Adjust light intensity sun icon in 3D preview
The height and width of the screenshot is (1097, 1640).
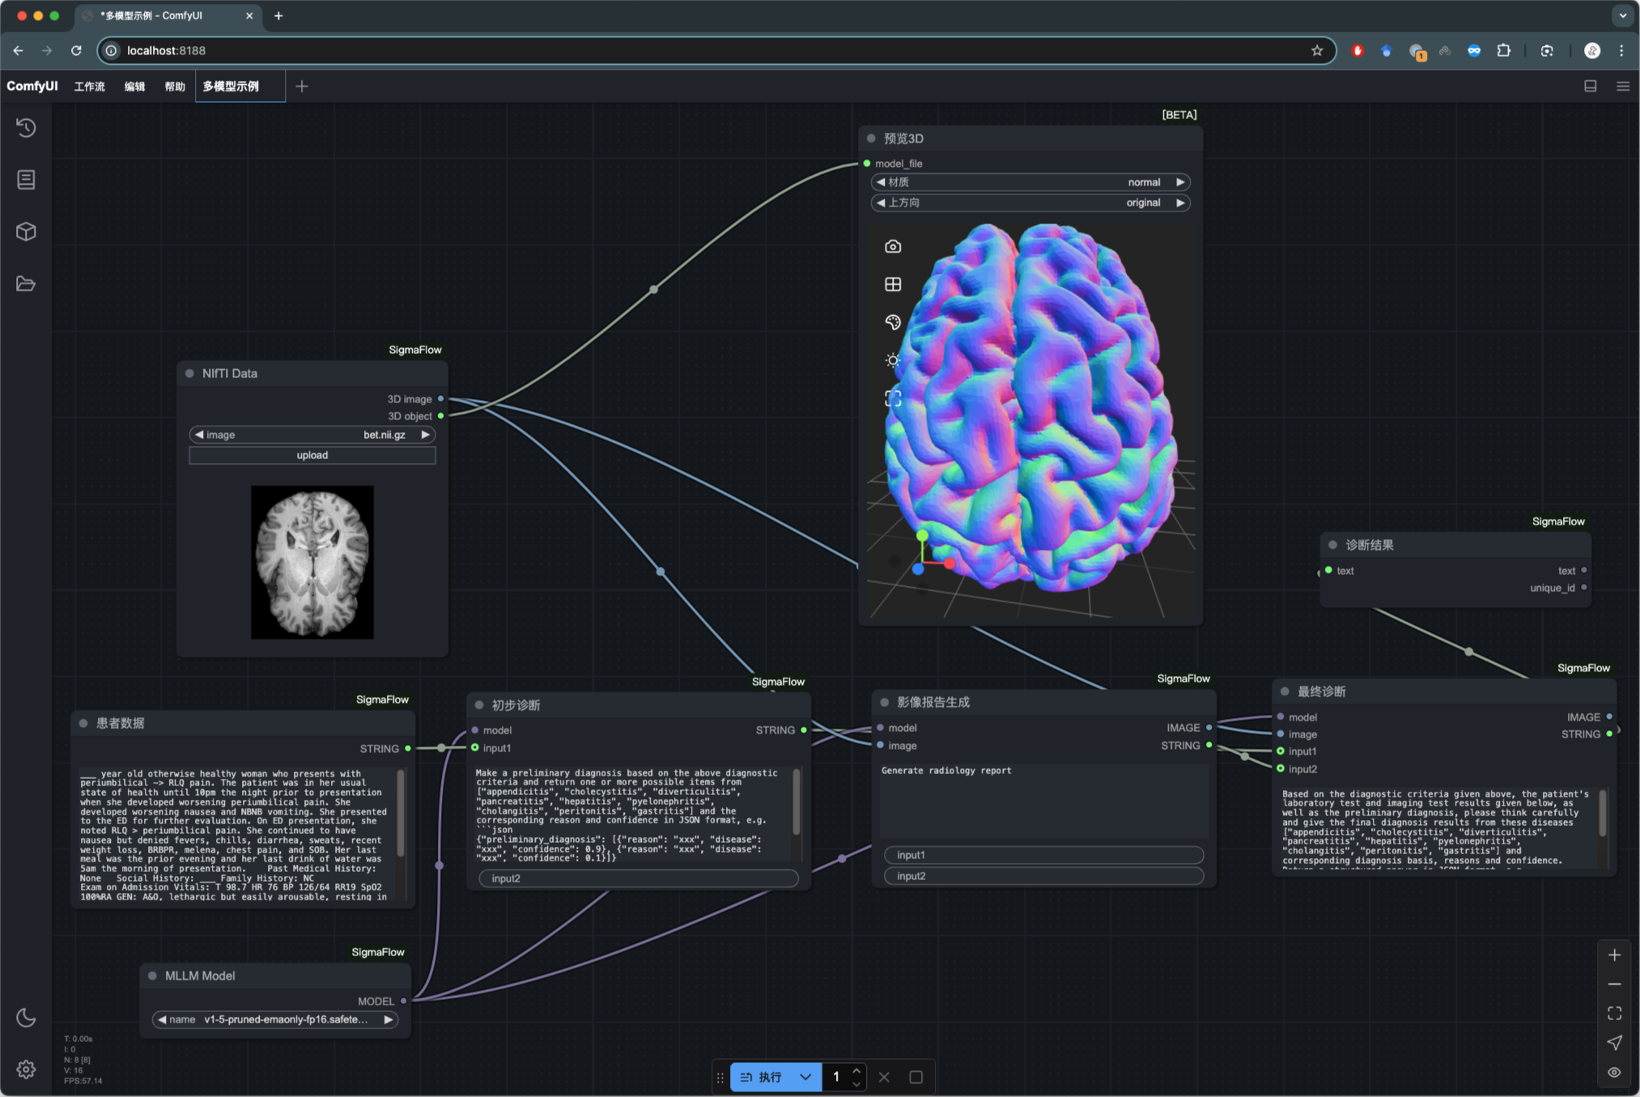point(893,360)
